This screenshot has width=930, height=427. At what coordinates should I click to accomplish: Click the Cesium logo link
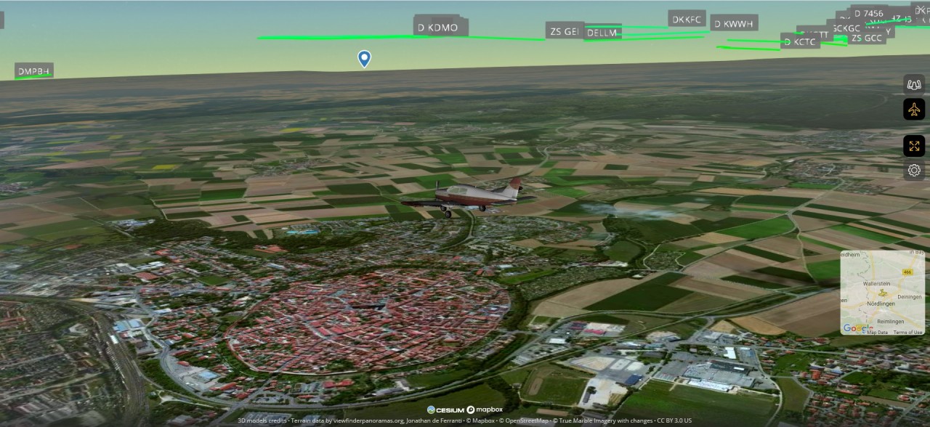(445, 410)
